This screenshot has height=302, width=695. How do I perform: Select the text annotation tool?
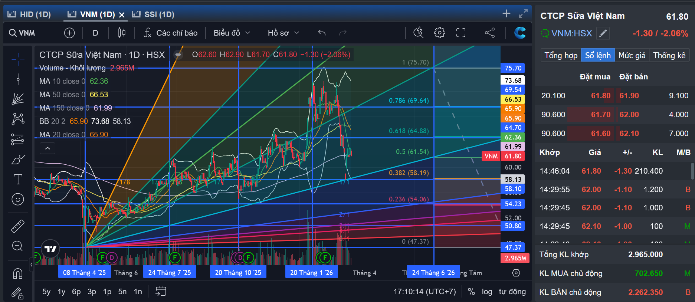pyautogui.click(x=18, y=180)
